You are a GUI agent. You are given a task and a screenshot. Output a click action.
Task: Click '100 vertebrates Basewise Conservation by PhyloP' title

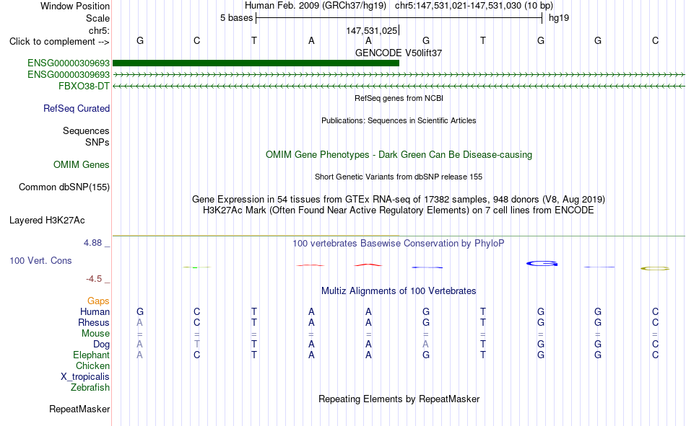(x=399, y=244)
